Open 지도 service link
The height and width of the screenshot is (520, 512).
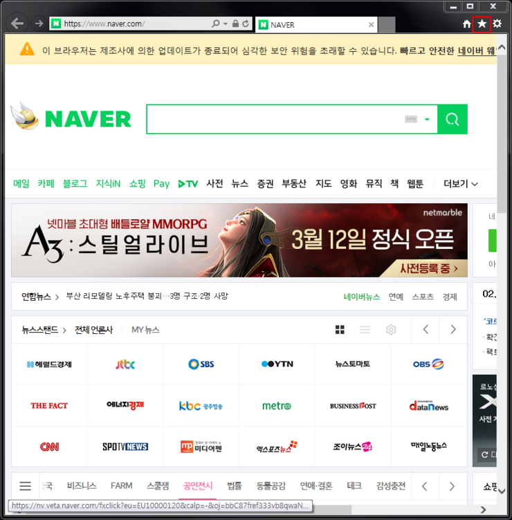click(324, 183)
